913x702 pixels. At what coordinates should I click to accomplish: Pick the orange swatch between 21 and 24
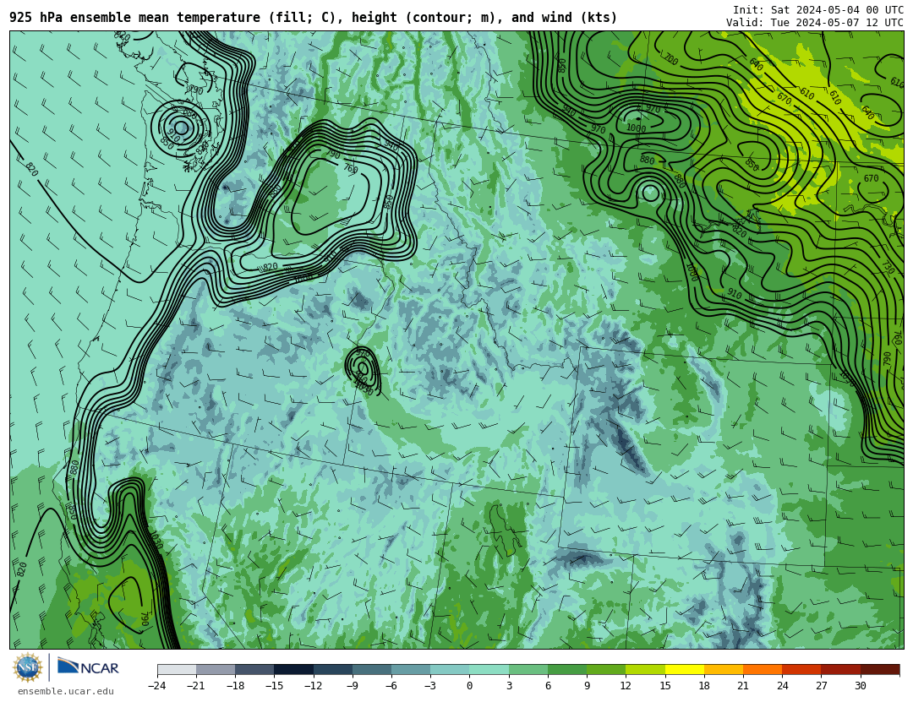763,669
